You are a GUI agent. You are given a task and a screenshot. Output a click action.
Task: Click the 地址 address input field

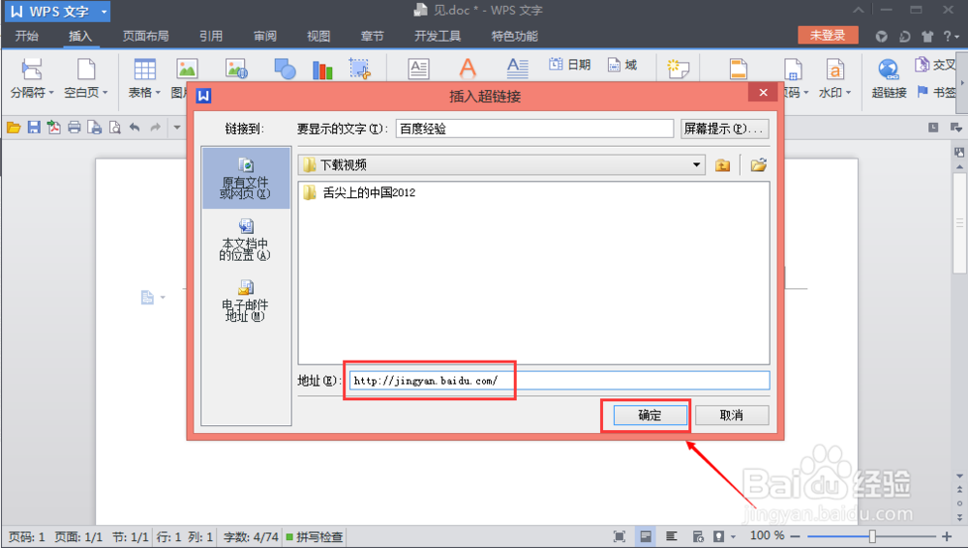560,381
